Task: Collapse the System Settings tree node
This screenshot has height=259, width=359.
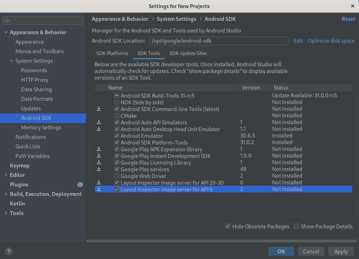Action: pyautogui.click(x=12, y=61)
